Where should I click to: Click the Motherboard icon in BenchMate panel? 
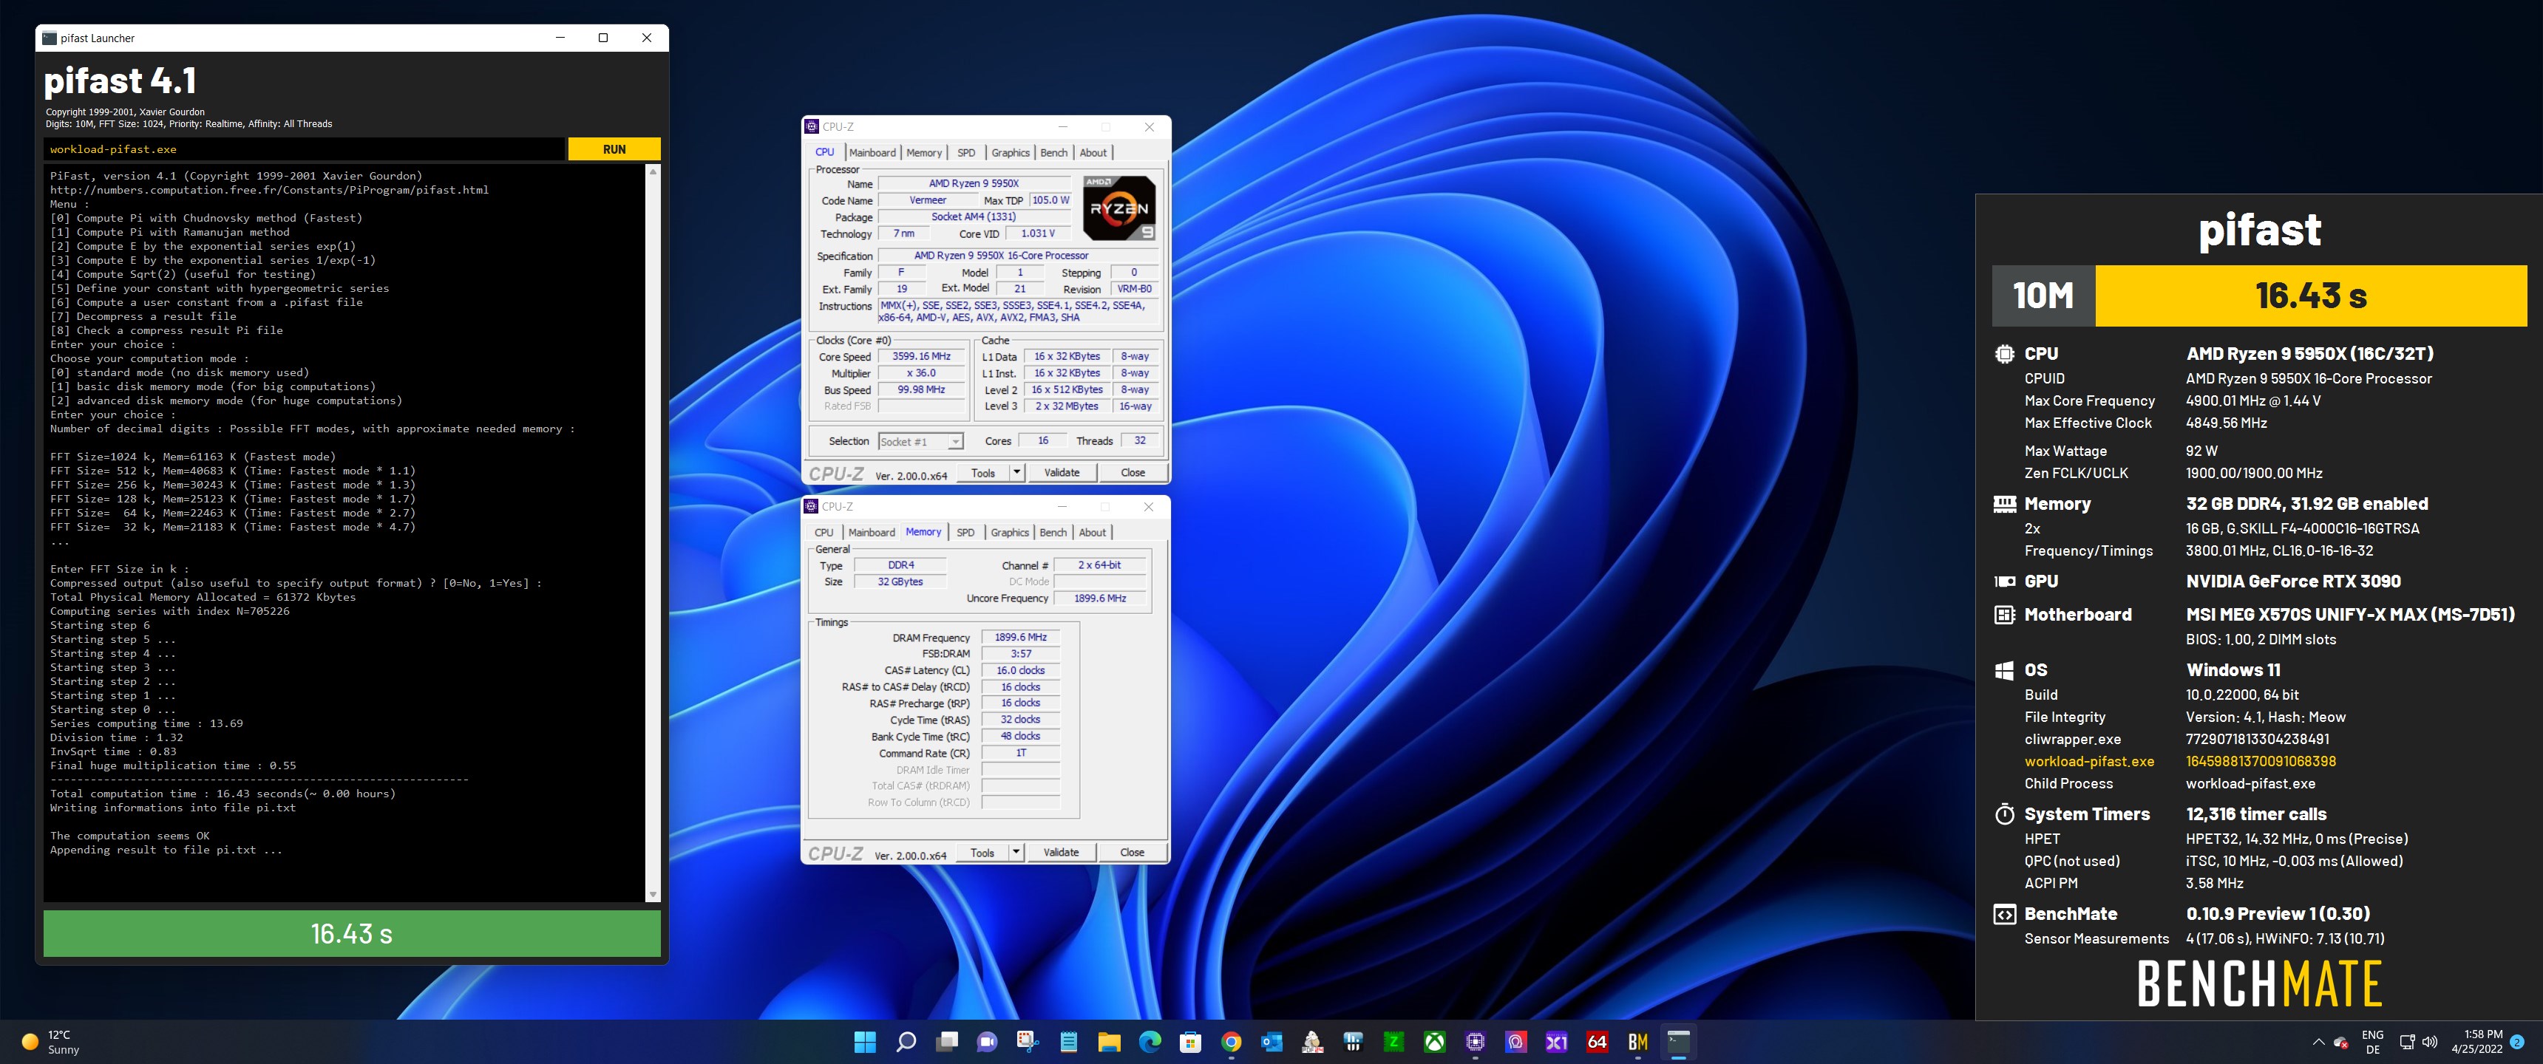pyautogui.click(x=2004, y=615)
